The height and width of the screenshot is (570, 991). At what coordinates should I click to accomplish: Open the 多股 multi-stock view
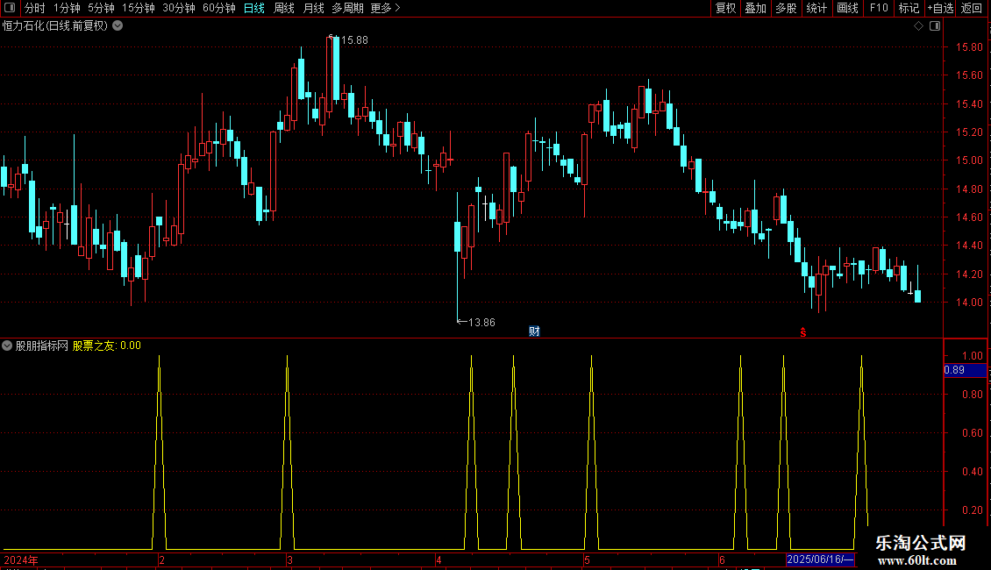click(x=787, y=8)
